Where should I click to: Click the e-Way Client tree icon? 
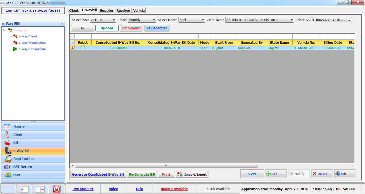pos(15,36)
